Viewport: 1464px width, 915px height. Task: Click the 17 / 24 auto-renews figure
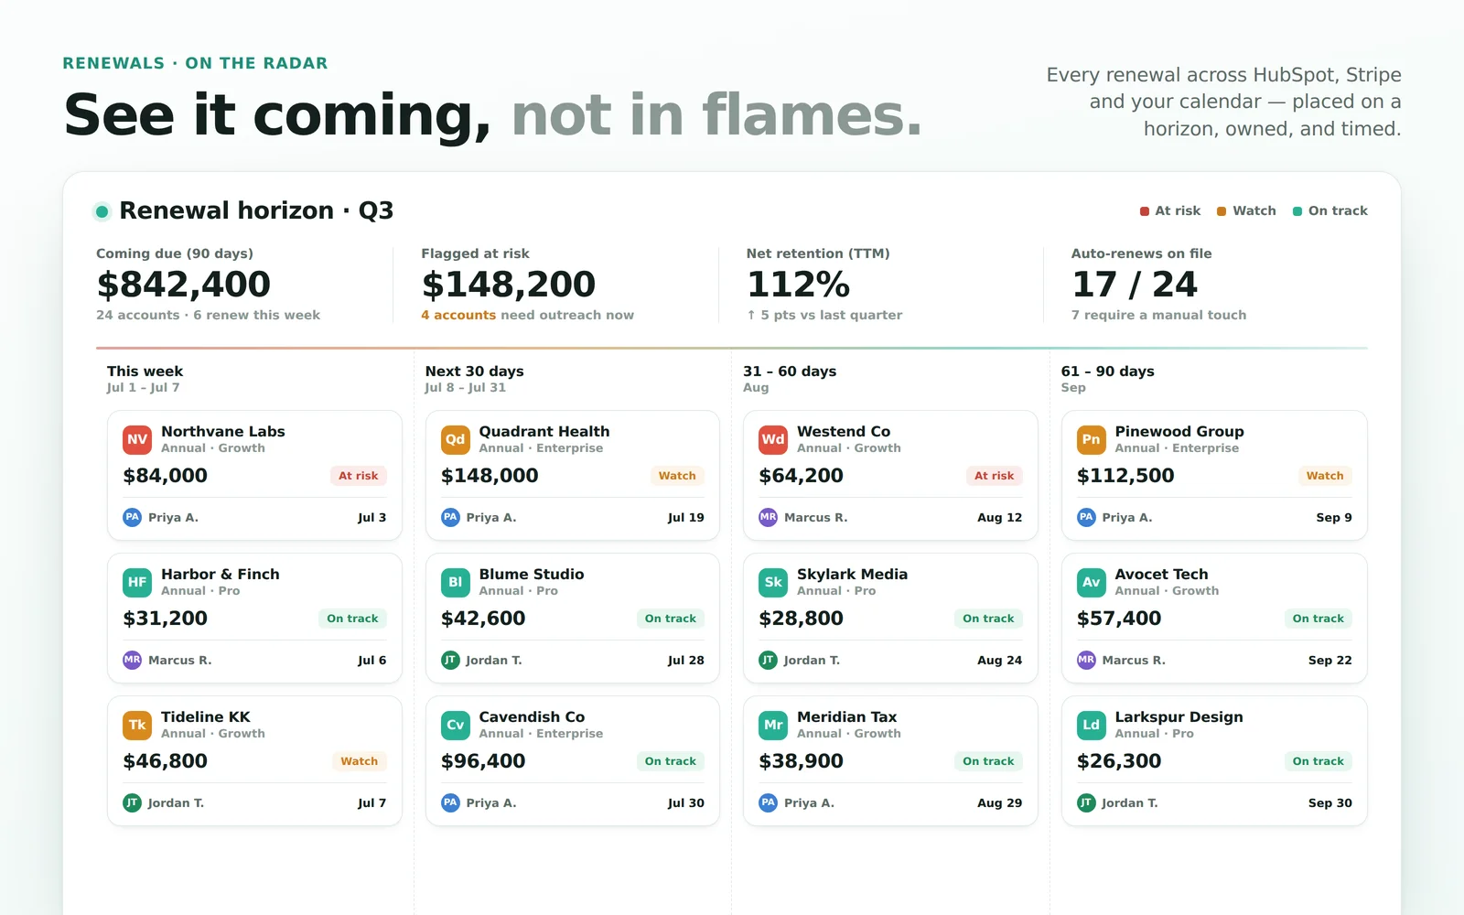pos(1135,285)
